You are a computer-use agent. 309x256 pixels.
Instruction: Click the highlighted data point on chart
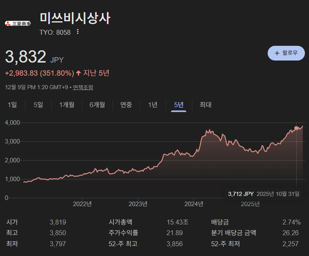296,128
